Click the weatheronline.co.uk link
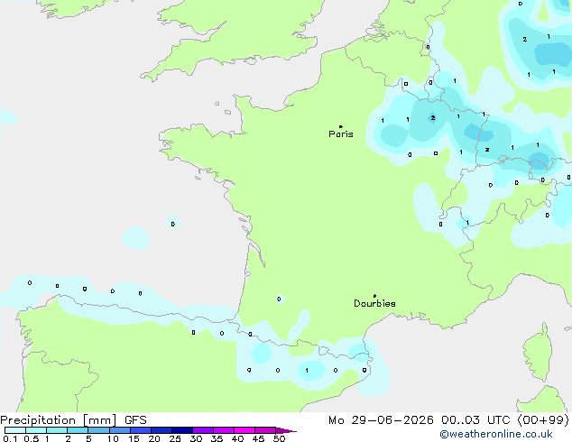Screen dimensions: 572x442 pos(496,434)
